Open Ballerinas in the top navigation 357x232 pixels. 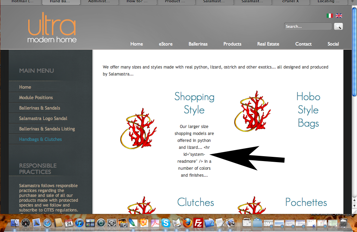(x=198, y=44)
